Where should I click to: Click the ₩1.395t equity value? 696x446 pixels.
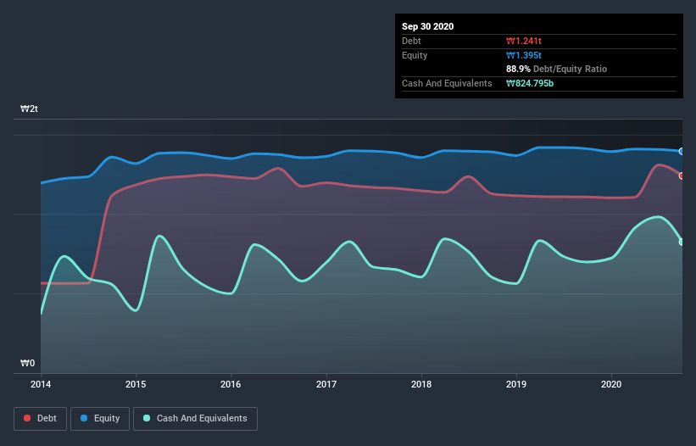[x=524, y=55]
